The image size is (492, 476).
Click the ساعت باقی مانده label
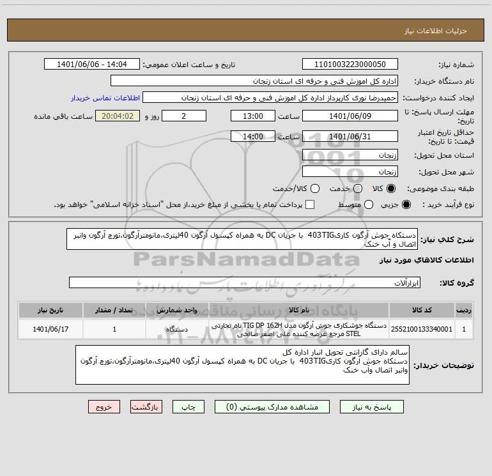[x=63, y=116]
